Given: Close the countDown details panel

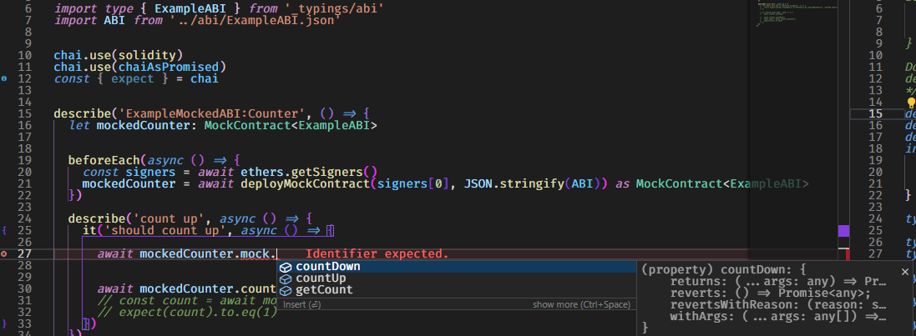Looking at the screenshot, I should coord(905,271).
